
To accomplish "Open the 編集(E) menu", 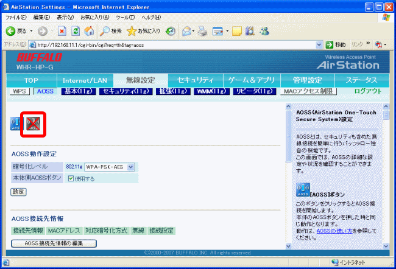I will [41, 18].
